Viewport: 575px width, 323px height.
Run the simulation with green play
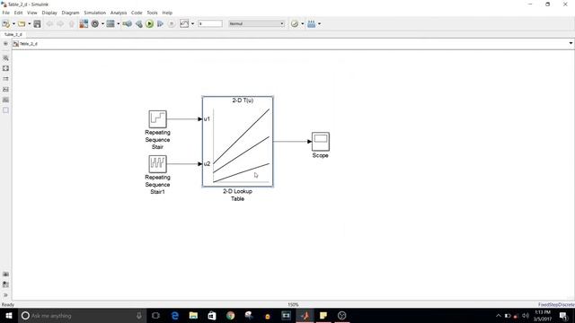pos(149,24)
